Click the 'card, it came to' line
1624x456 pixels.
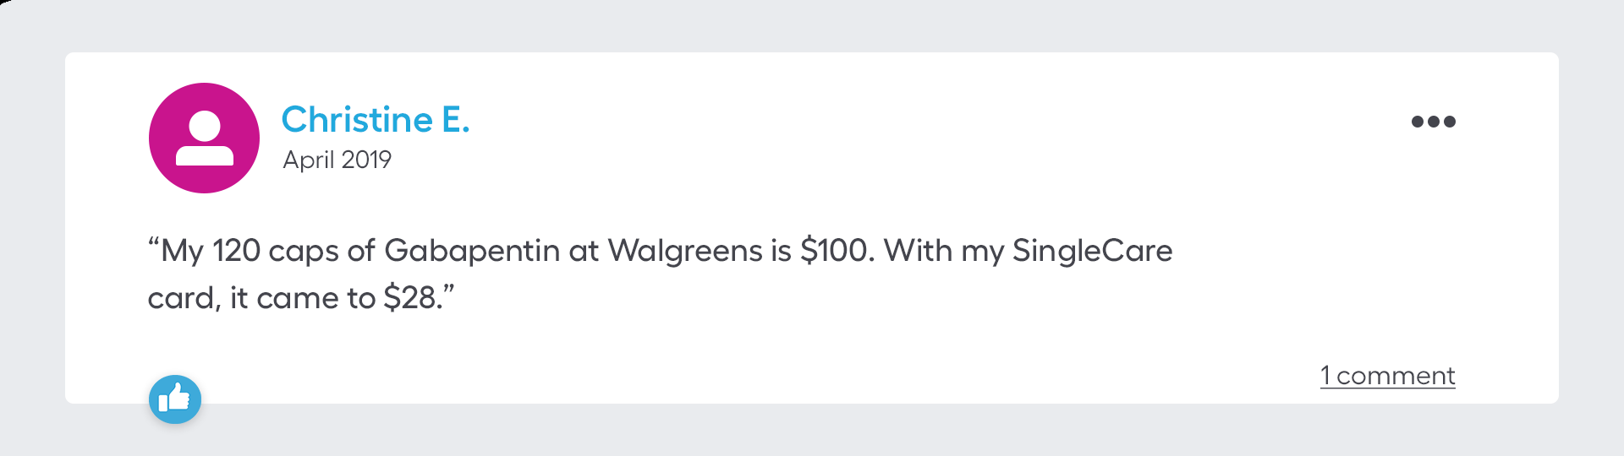coord(261,298)
